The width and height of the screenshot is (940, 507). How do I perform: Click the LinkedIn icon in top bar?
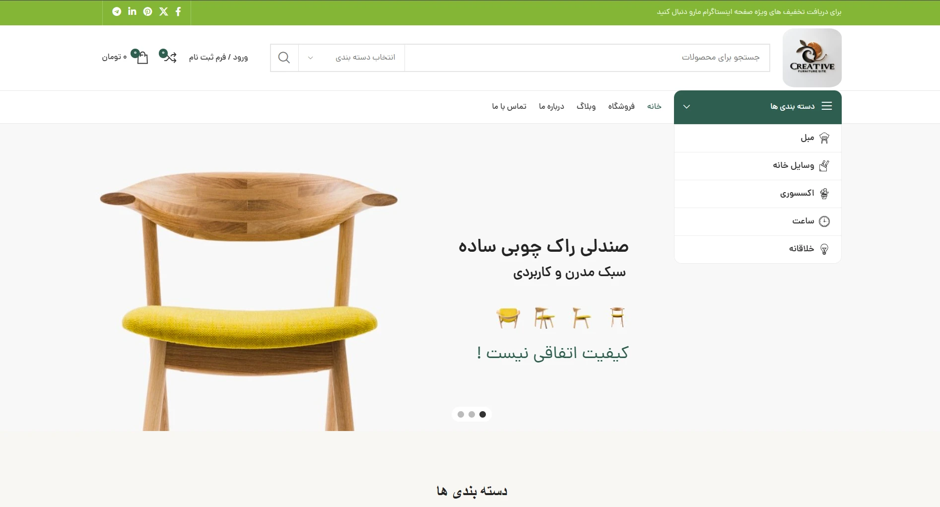pyautogui.click(x=132, y=11)
